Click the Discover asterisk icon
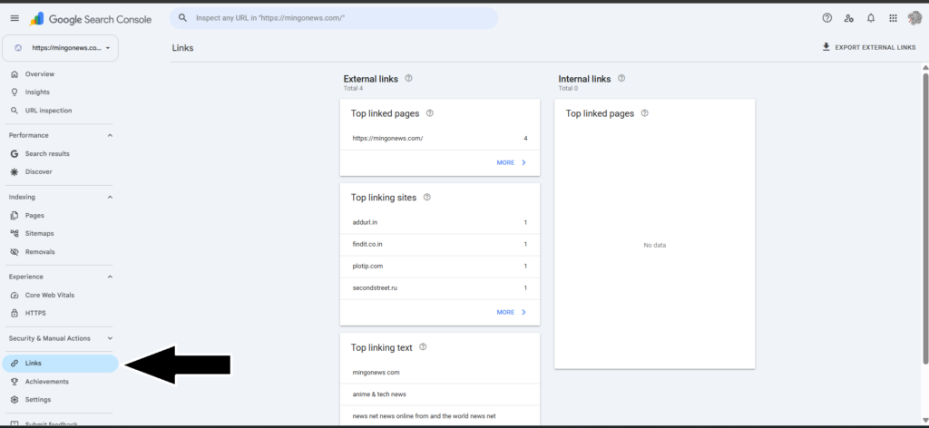This screenshot has height=428, width=929. (x=15, y=171)
